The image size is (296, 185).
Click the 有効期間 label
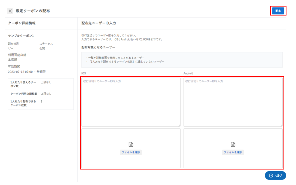pyautogui.click(x=14, y=66)
